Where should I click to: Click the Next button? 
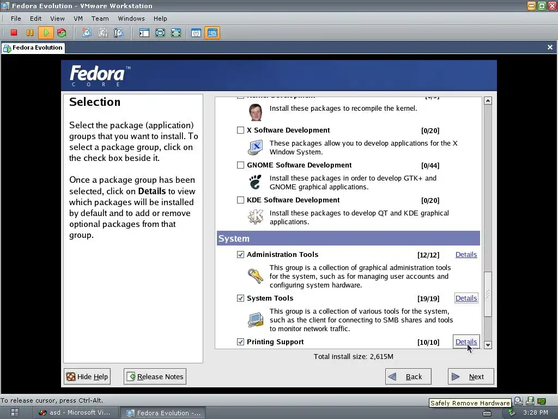(x=471, y=376)
